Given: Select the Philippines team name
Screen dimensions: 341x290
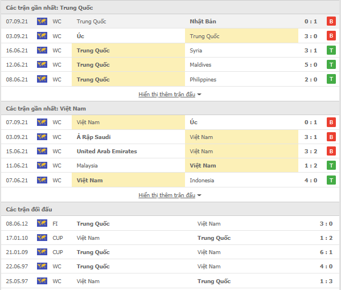Looking at the screenshot, I should coord(203,79).
